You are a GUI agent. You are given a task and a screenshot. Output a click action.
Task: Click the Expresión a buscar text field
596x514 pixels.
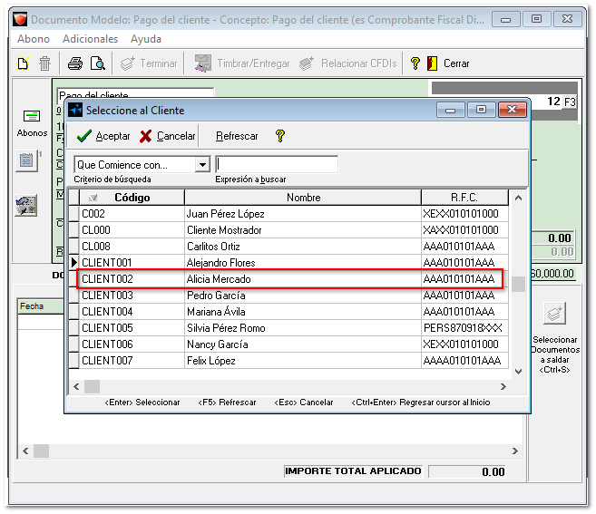[277, 165]
